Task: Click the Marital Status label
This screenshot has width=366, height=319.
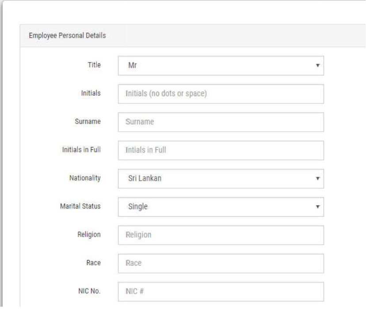Action: coord(80,206)
